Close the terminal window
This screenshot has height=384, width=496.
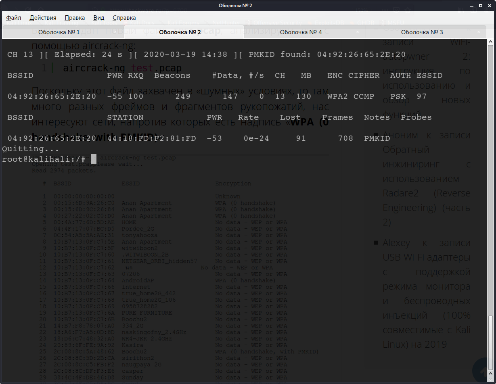tap(489, 6)
